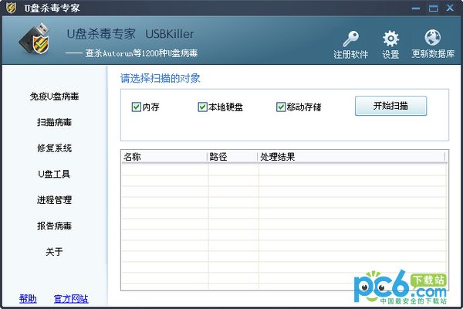The image size is (463, 309).
Task: Open 报告病毒 in the sidebar
Action: tap(54, 226)
